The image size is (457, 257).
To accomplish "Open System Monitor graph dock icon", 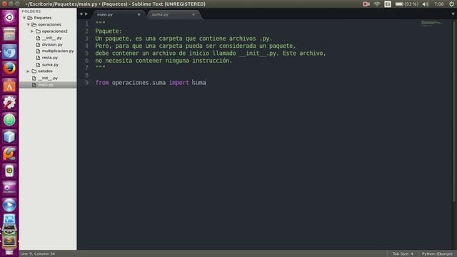I will pos(9,219).
